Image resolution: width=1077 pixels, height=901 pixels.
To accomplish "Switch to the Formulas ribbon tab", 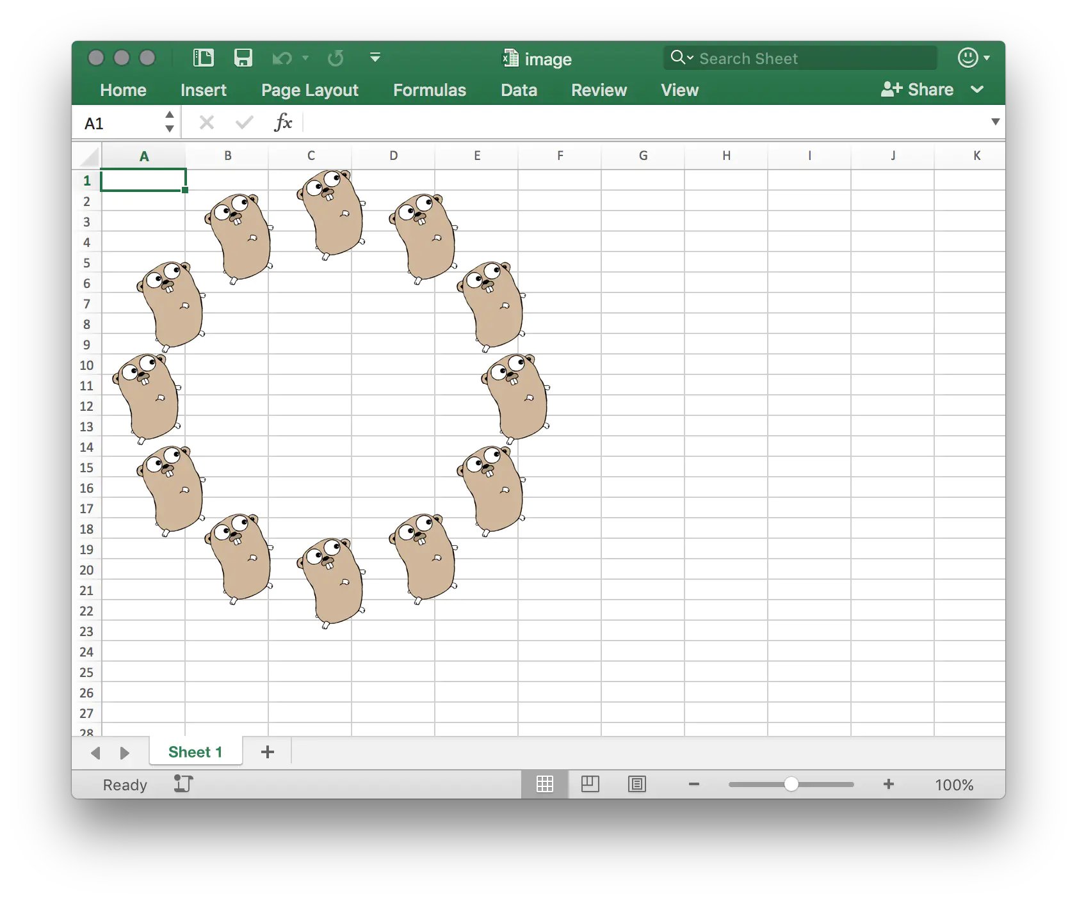I will point(429,90).
